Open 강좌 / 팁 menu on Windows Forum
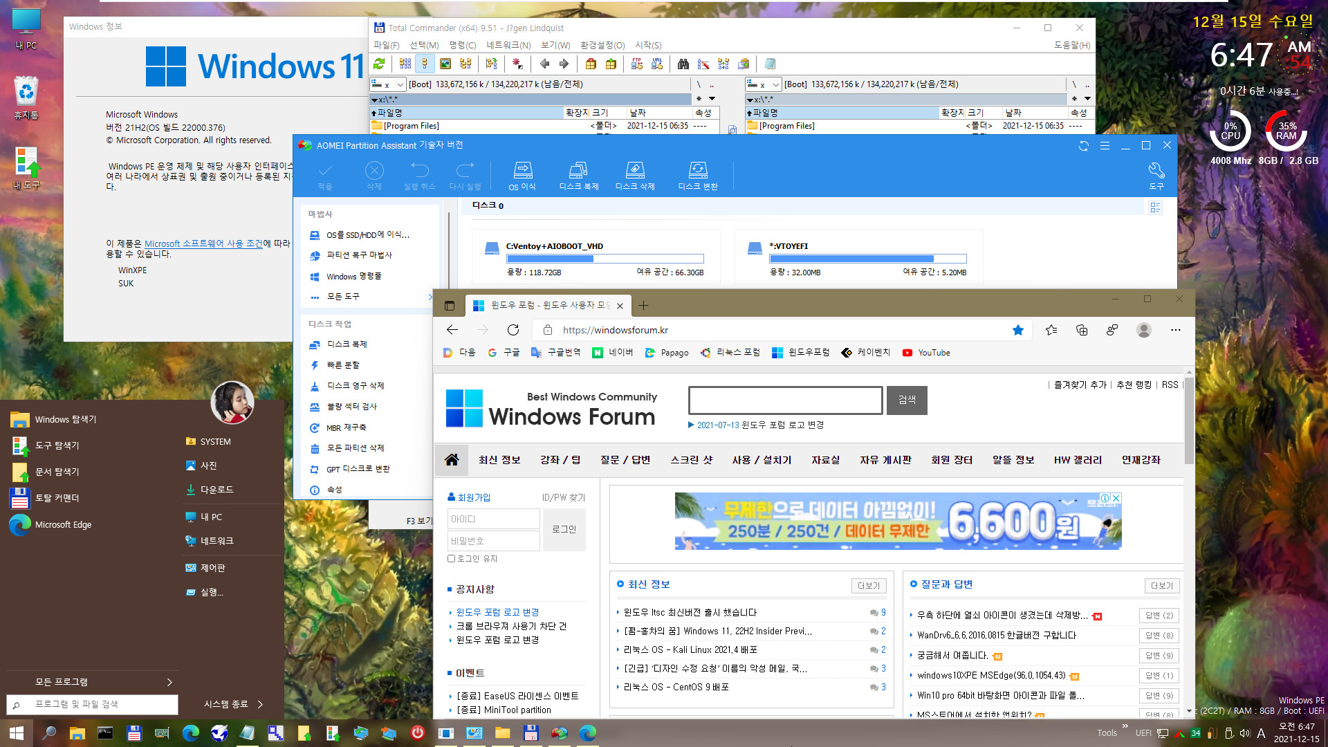Image resolution: width=1328 pixels, height=747 pixels. point(560,460)
